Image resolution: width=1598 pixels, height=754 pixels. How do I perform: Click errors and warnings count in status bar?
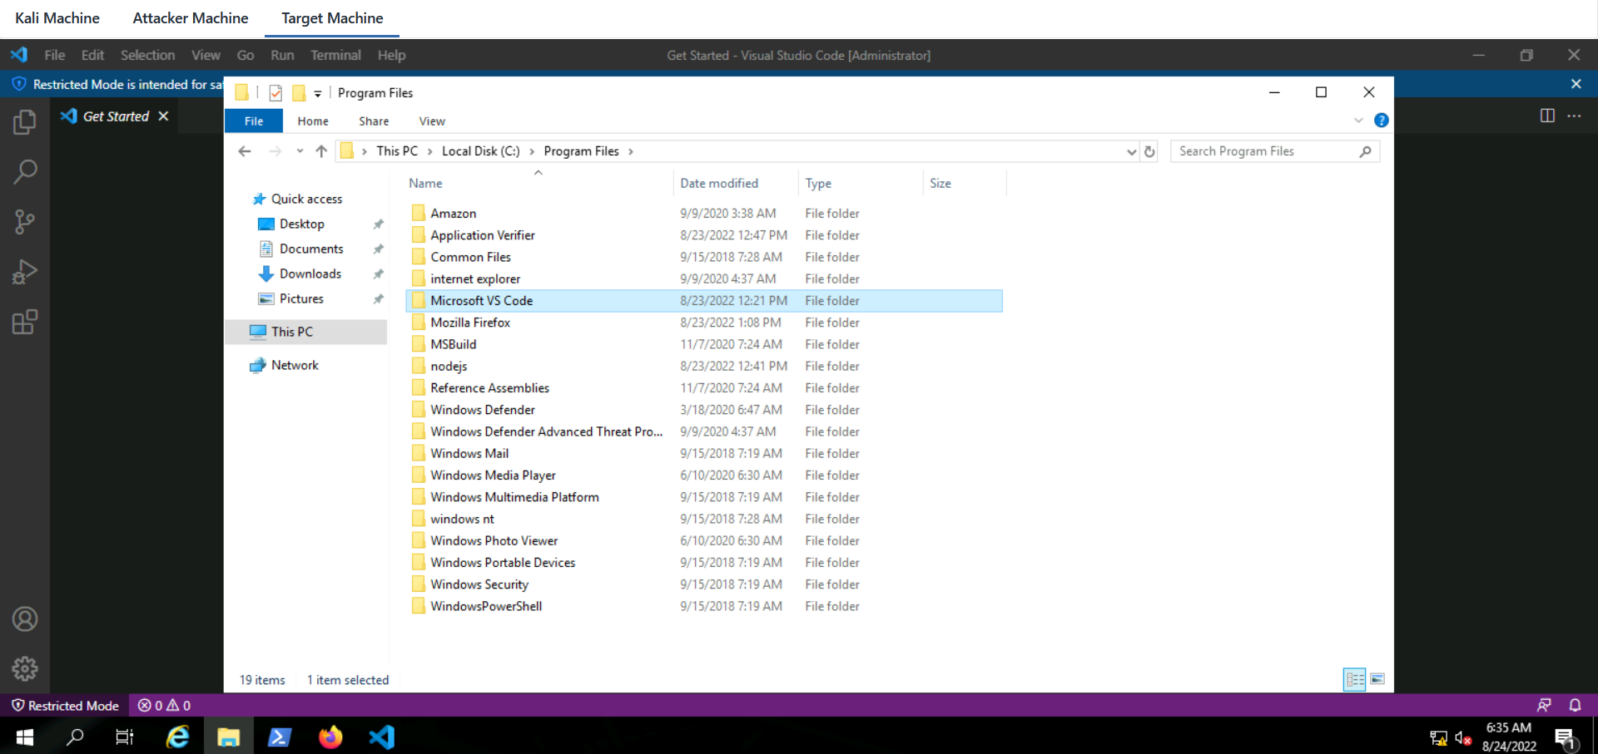click(164, 705)
